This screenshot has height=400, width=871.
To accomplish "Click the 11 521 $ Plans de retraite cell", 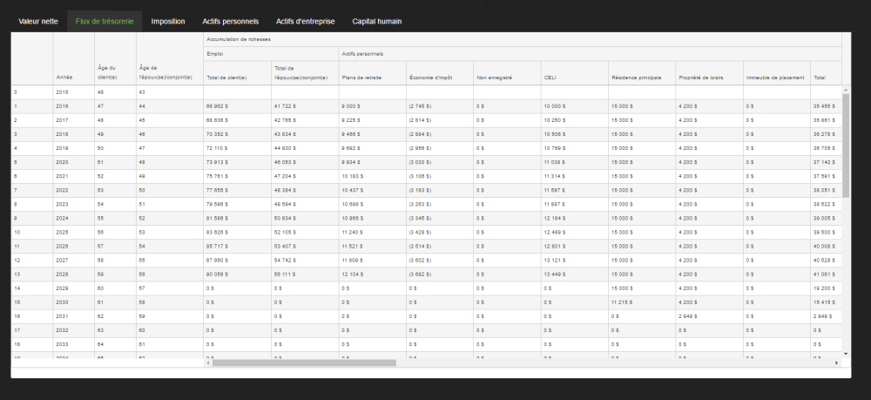I will [373, 246].
